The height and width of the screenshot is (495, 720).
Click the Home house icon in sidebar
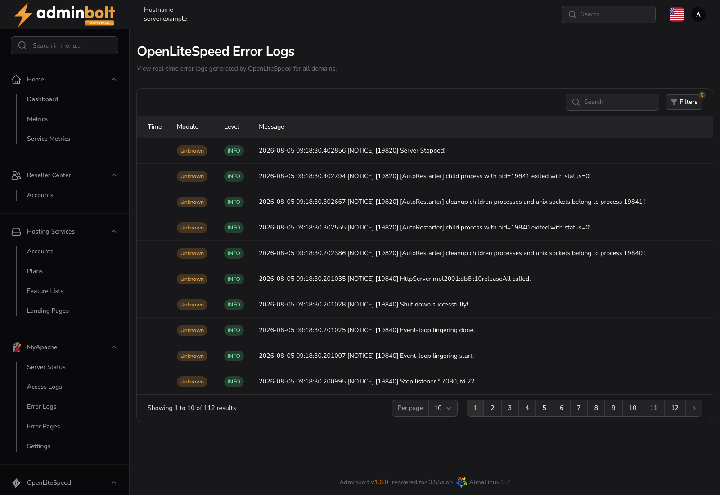pyautogui.click(x=16, y=80)
